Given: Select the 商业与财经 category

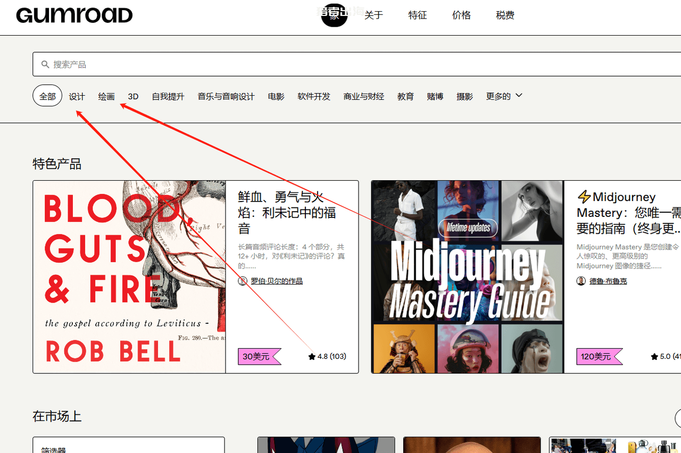Looking at the screenshot, I should click(x=364, y=96).
